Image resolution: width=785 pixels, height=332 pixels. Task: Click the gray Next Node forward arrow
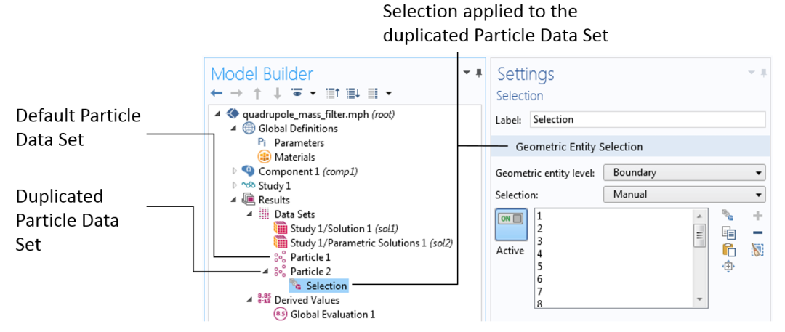coord(236,93)
